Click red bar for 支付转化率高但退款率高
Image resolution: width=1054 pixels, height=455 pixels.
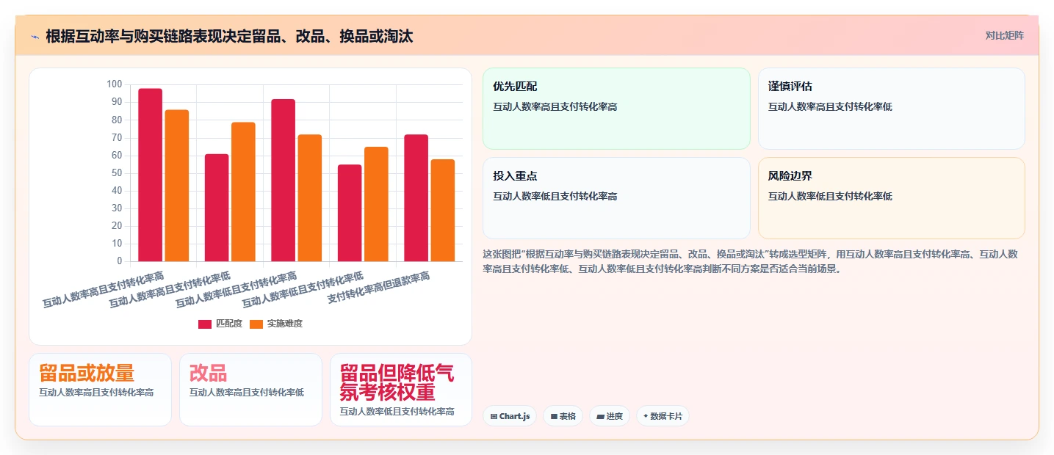[x=416, y=198]
